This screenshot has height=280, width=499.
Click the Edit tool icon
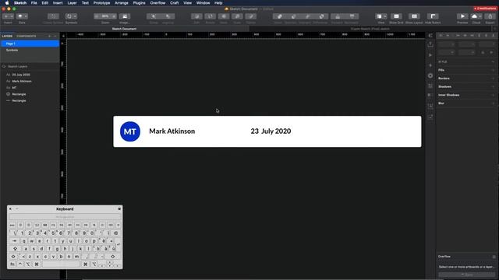196,16
